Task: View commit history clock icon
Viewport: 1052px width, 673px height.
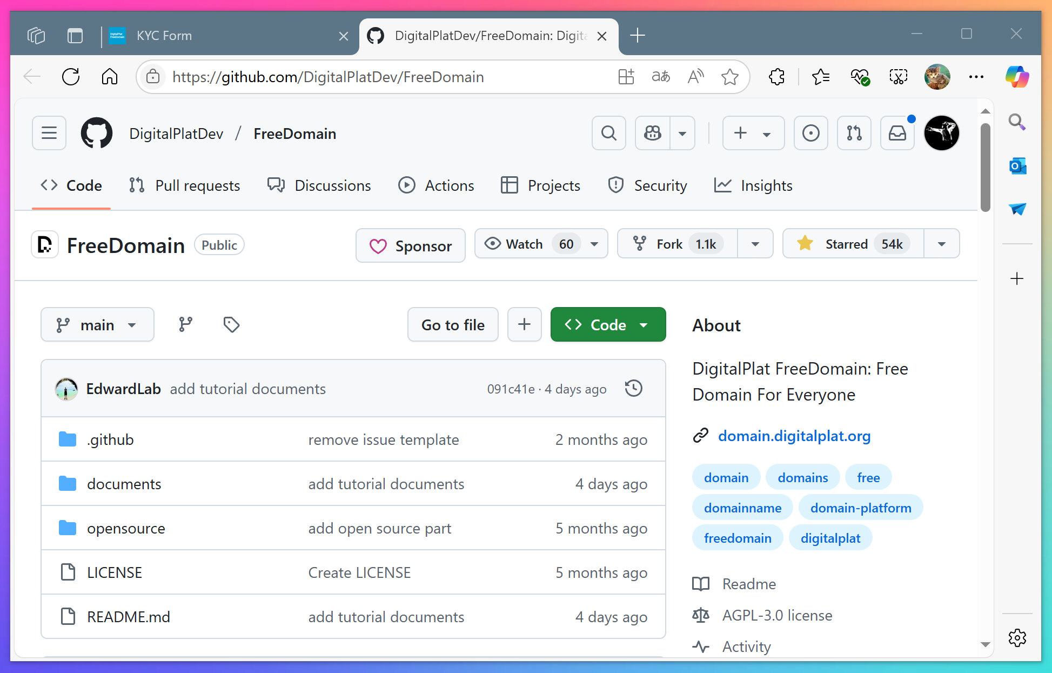Action: point(633,389)
